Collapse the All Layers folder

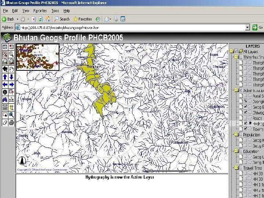tap(232, 51)
